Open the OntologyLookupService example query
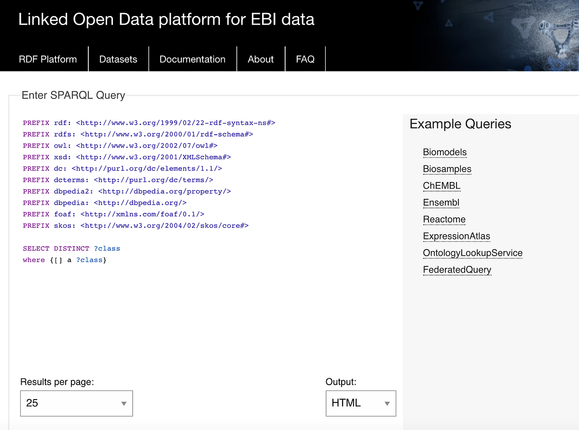Viewport: 579px width, 430px height. click(472, 253)
